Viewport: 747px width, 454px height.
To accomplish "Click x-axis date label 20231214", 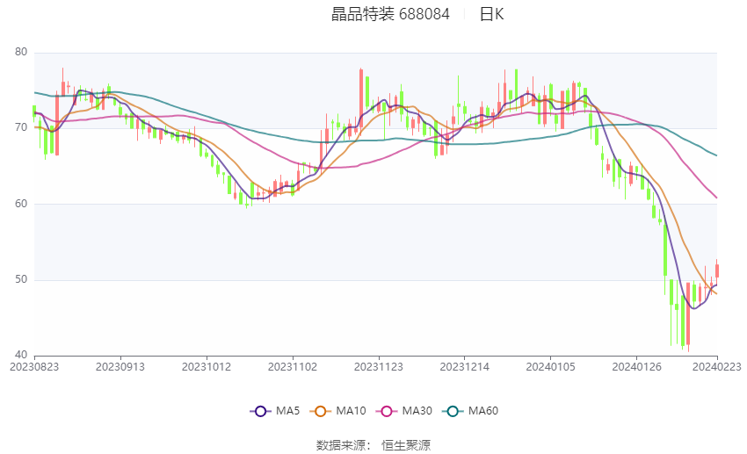I will coord(465,367).
